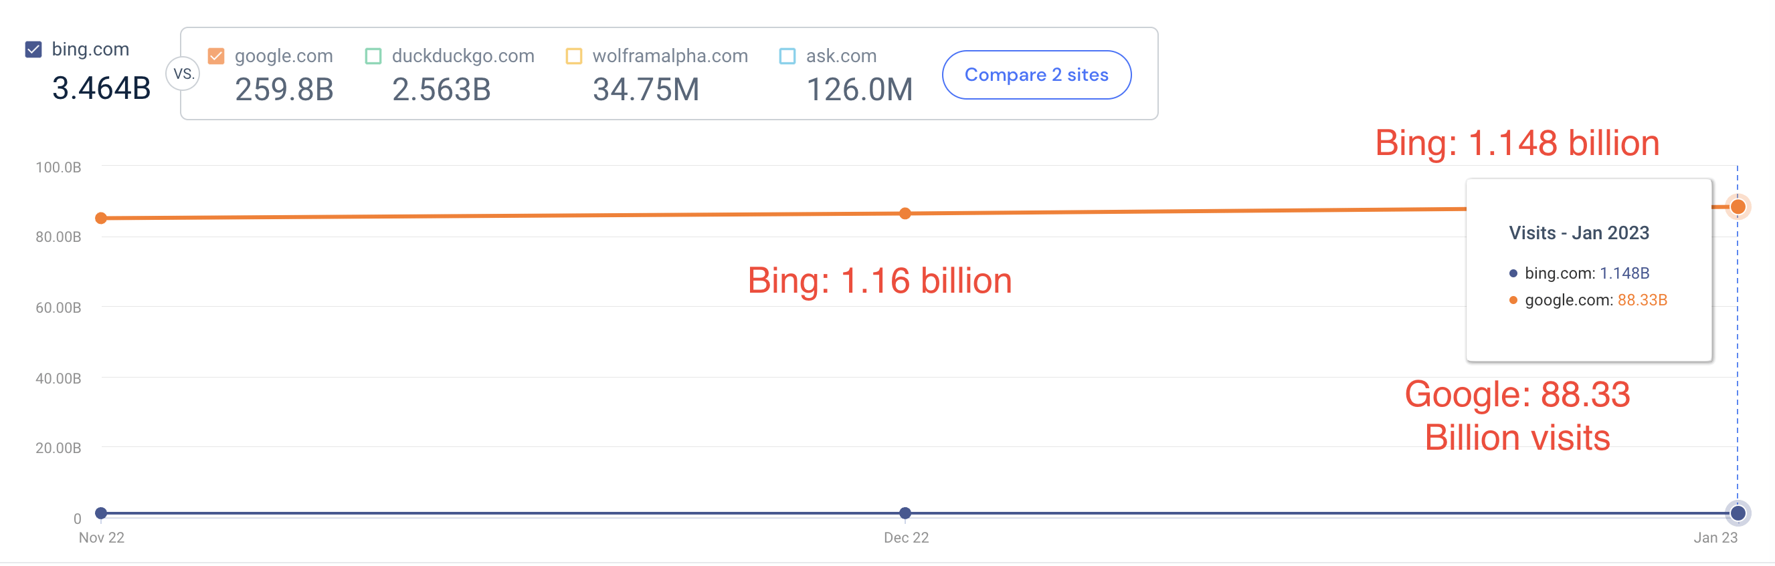Click the Compare 2 sites button

(x=1036, y=75)
